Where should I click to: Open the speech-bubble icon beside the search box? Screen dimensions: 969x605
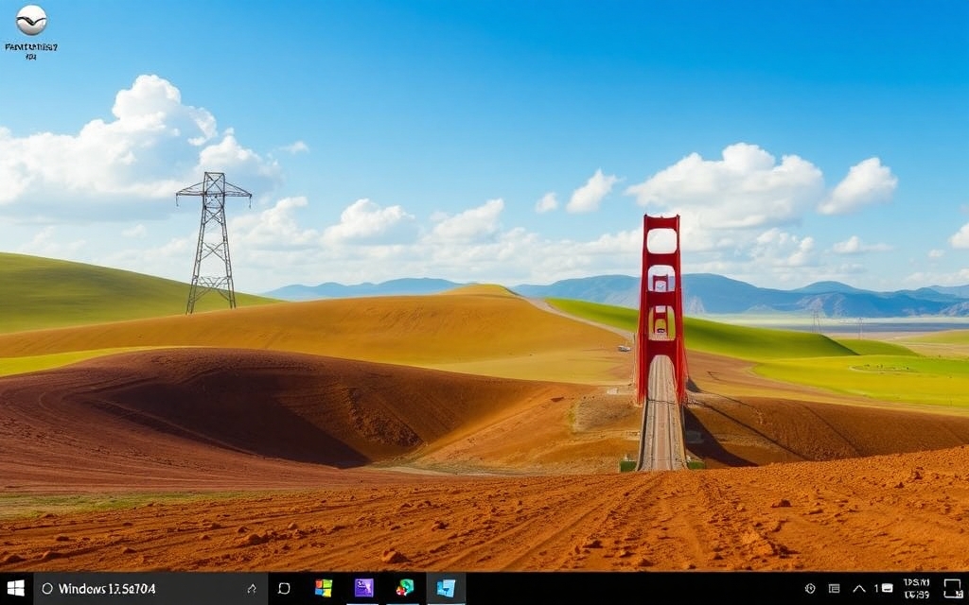pyautogui.click(x=284, y=588)
